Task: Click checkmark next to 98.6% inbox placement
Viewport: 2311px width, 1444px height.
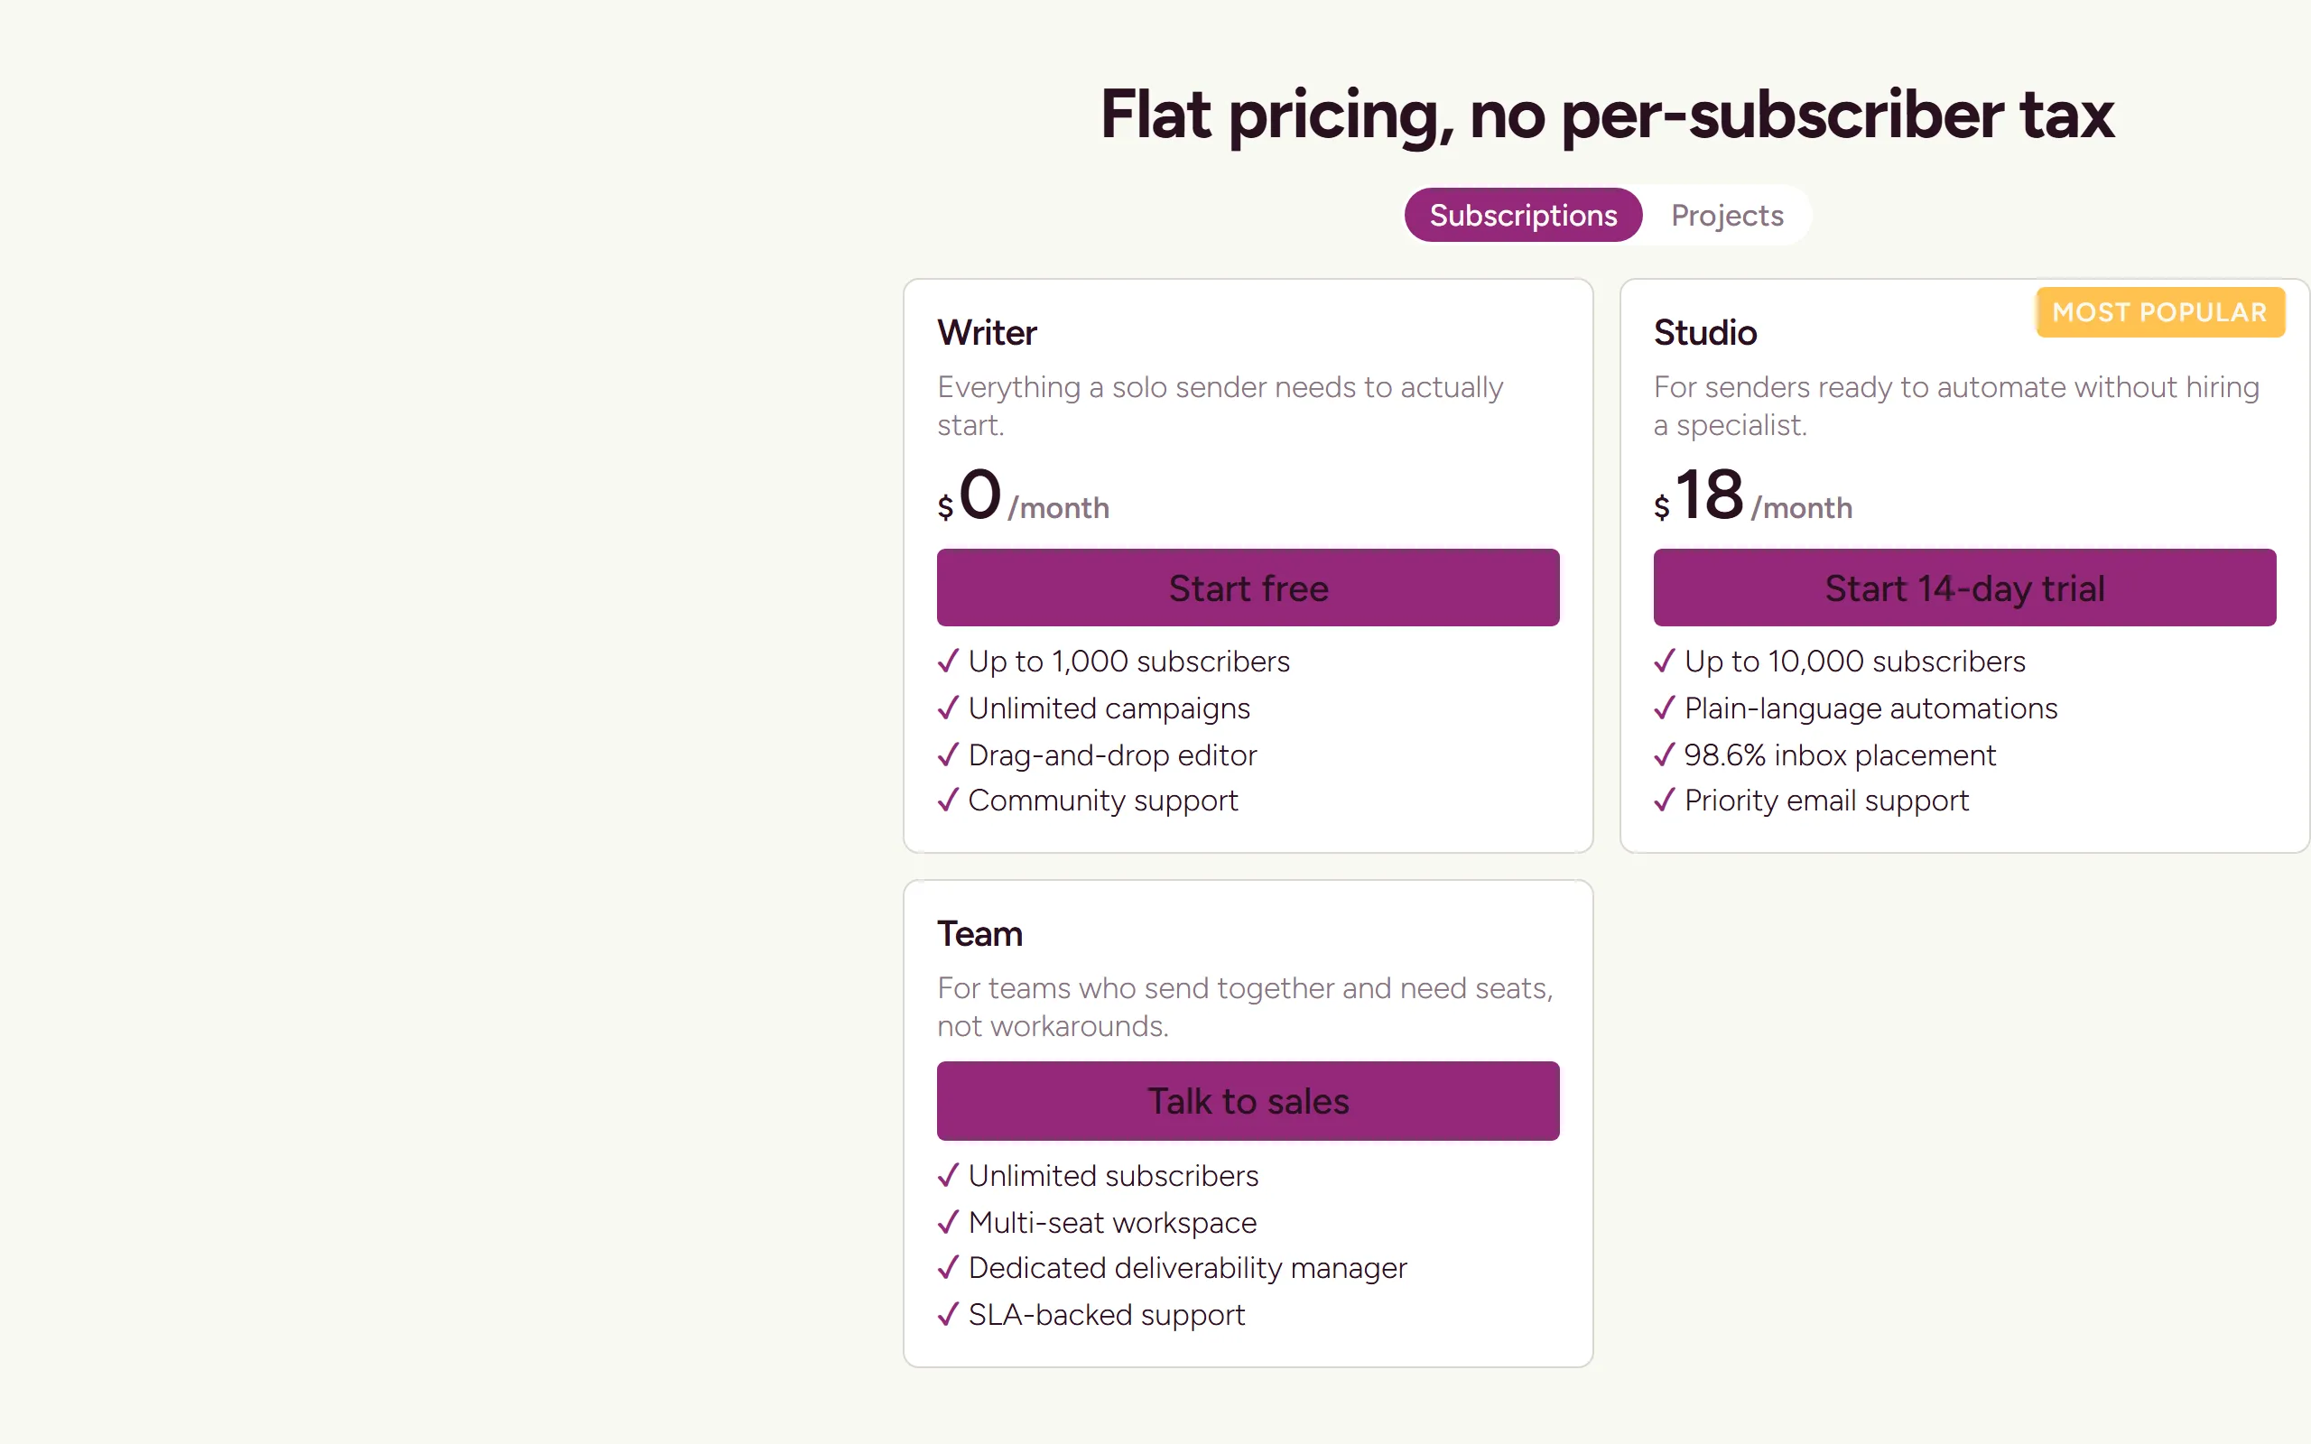Action: click(1665, 754)
